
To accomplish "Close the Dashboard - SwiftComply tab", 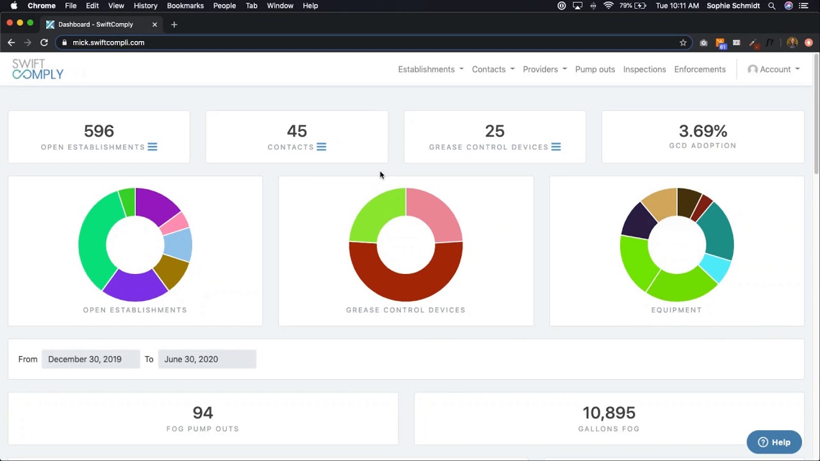I will 154,24.
